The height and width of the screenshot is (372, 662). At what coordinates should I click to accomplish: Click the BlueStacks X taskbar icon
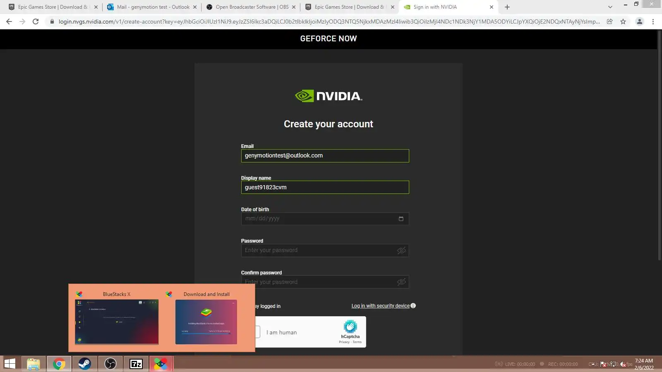(x=161, y=364)
